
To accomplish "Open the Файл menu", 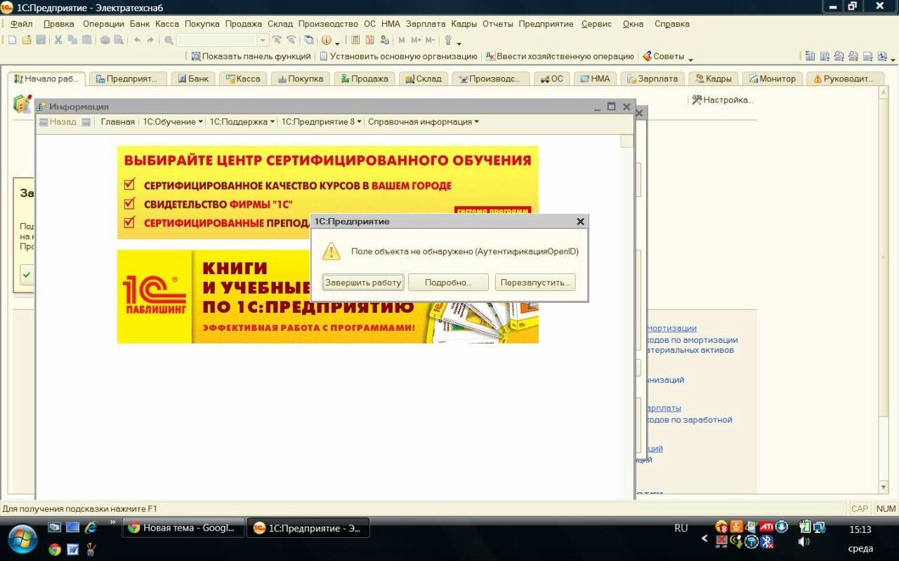I will (x=22, y=24).
